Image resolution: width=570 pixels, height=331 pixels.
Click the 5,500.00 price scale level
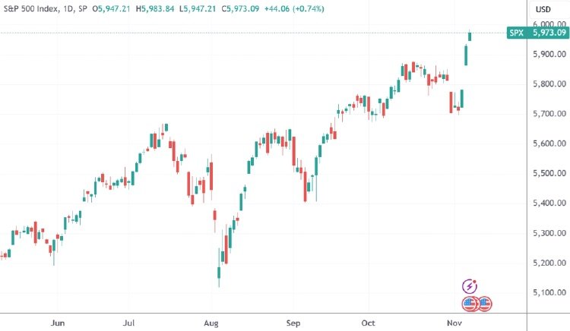[x=549, y=173]
